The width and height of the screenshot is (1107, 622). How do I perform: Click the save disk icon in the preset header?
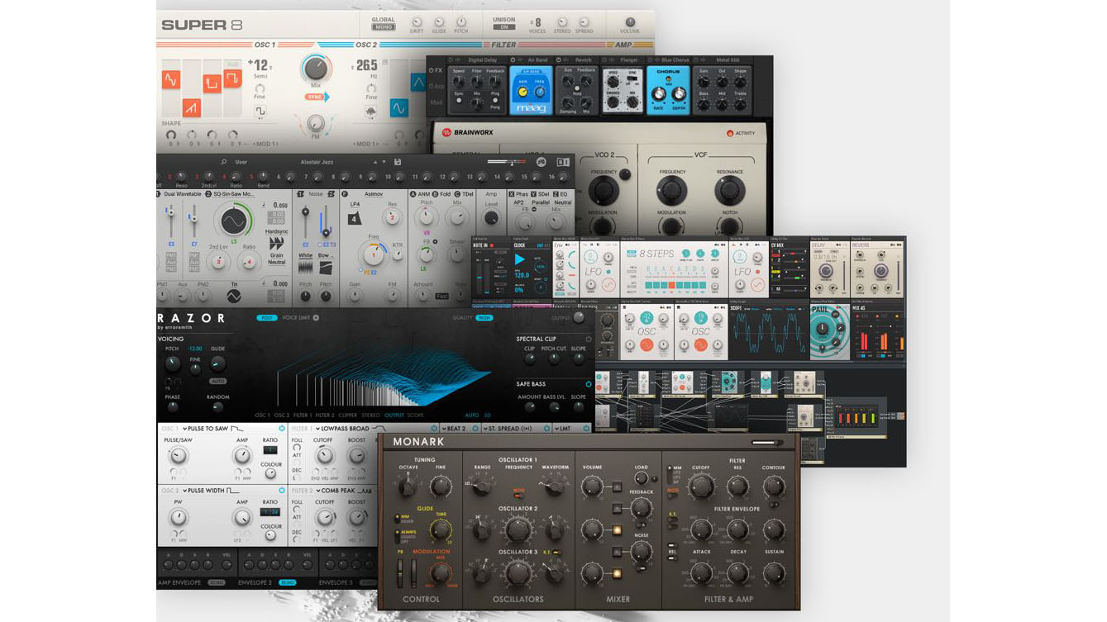click(398, 162)
